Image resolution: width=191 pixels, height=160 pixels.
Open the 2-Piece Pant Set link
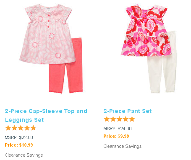pos(128,111)
